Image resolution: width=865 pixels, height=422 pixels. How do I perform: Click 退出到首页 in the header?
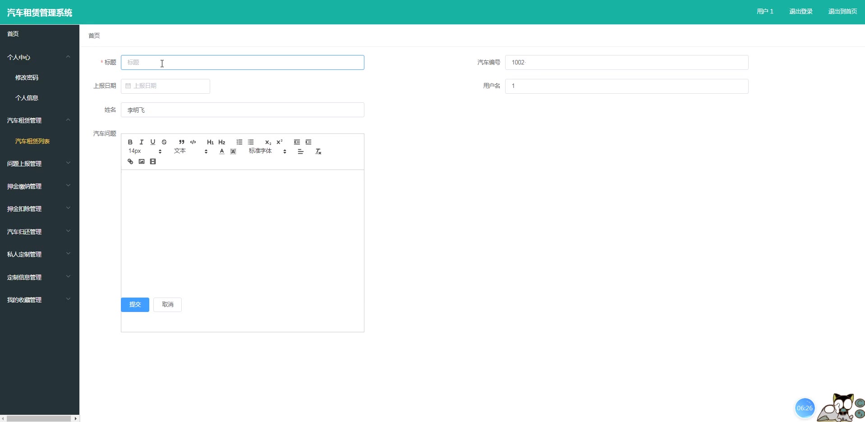(842, 11)
